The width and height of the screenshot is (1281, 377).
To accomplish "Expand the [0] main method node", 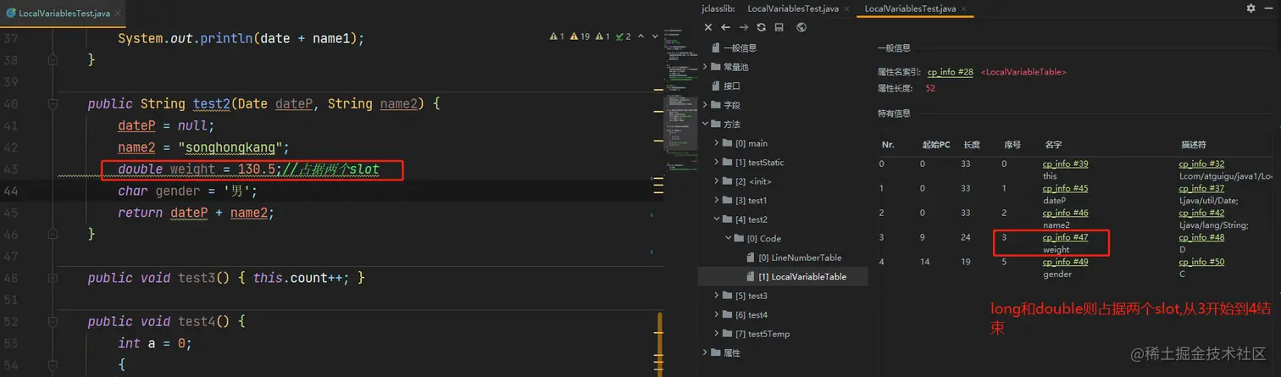I will pyautogui.click(x=717, y=143).
